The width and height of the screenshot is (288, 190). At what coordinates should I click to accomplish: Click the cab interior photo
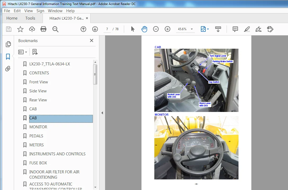[x=196, y=80]
